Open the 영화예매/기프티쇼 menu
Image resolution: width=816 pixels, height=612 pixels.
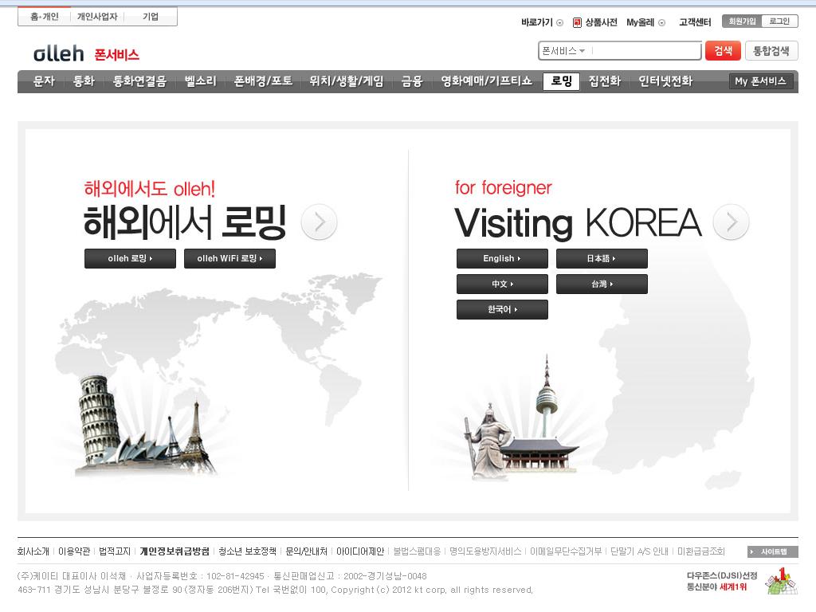pyautogui.click(x=487, y=81)
